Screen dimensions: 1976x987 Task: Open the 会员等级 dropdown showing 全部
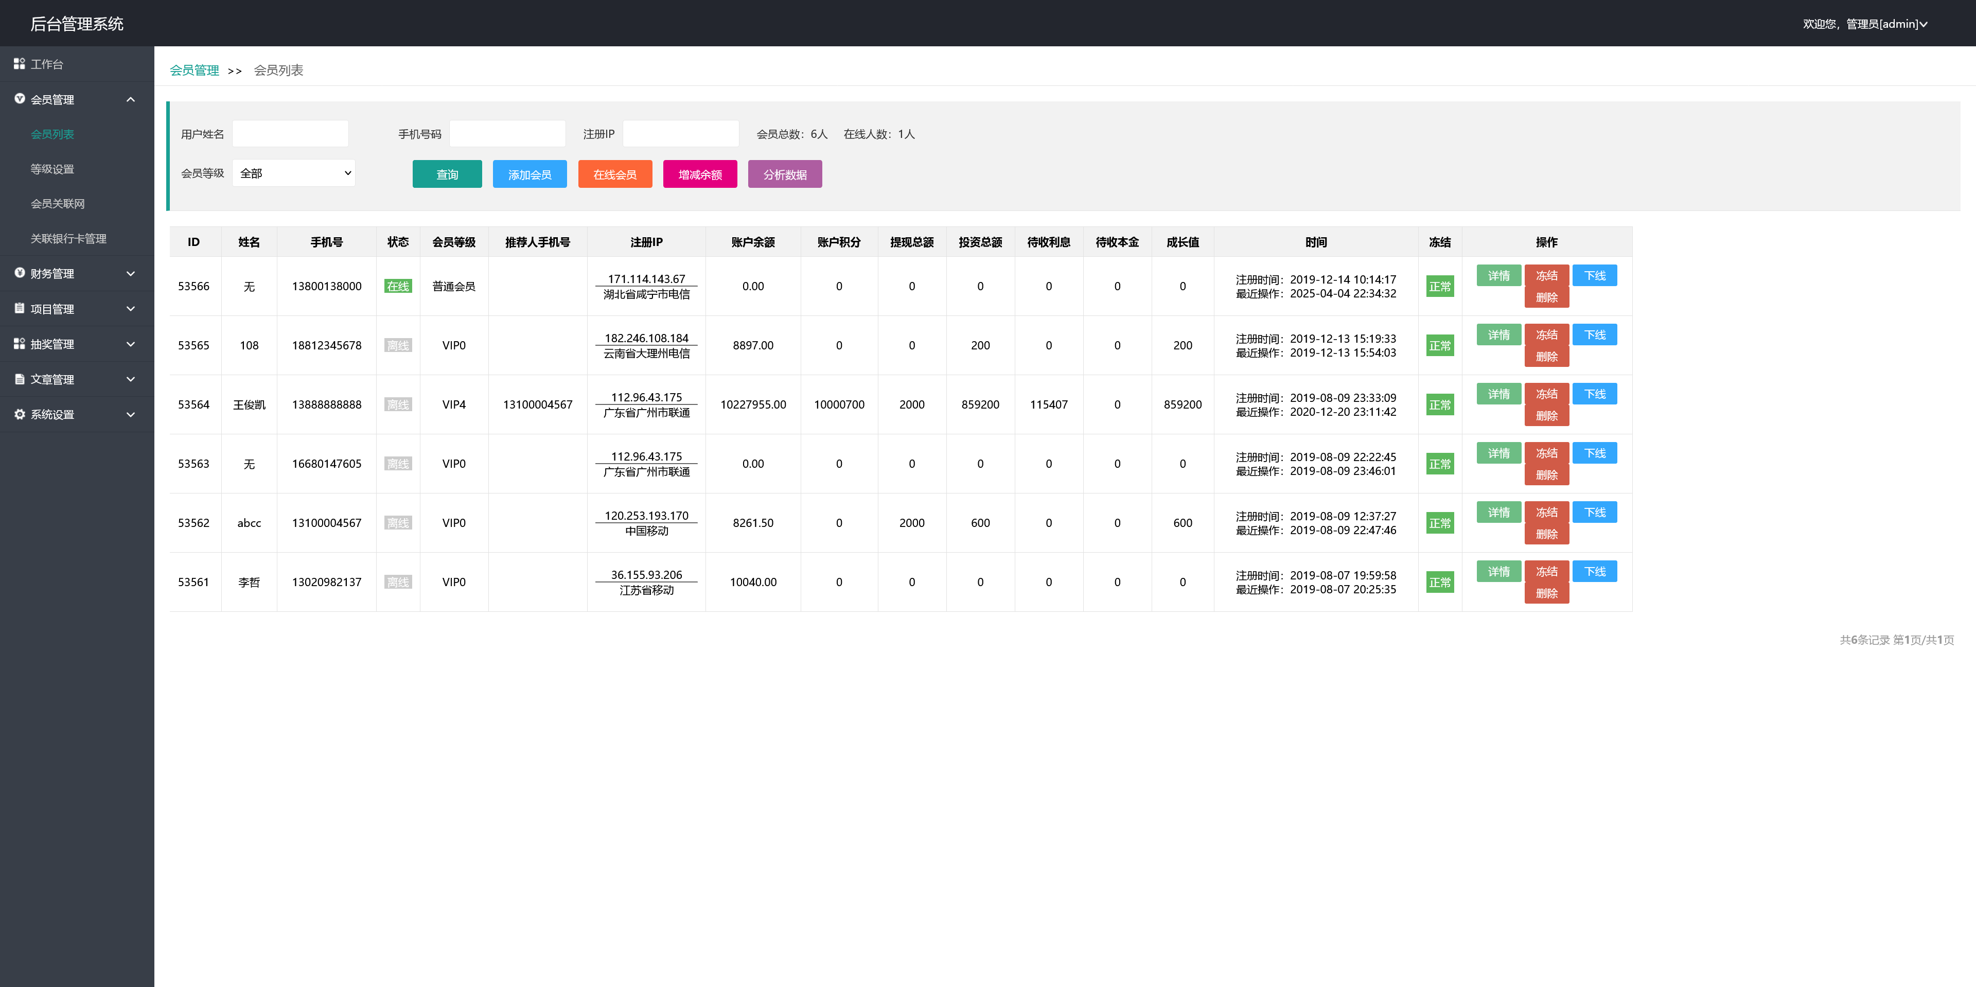(294, 173)
